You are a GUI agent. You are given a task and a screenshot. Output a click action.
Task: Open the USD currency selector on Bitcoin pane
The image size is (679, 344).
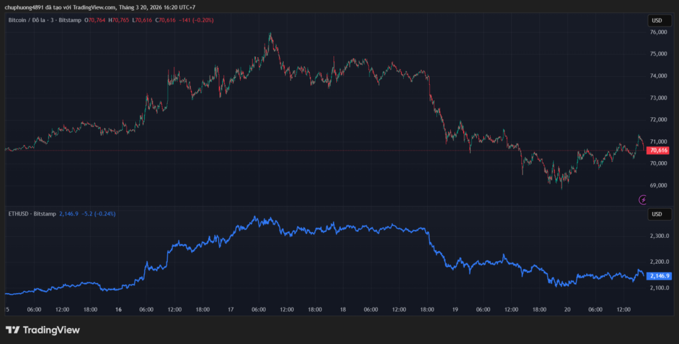(657, 21)
